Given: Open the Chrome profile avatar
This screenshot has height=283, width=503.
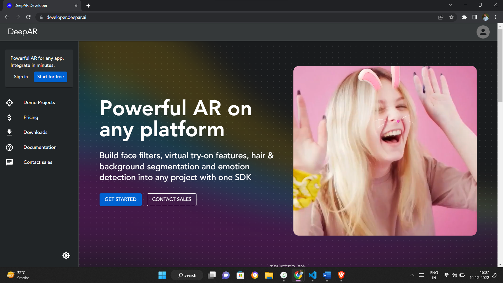Looking at the screenshot, I should 485,17.
